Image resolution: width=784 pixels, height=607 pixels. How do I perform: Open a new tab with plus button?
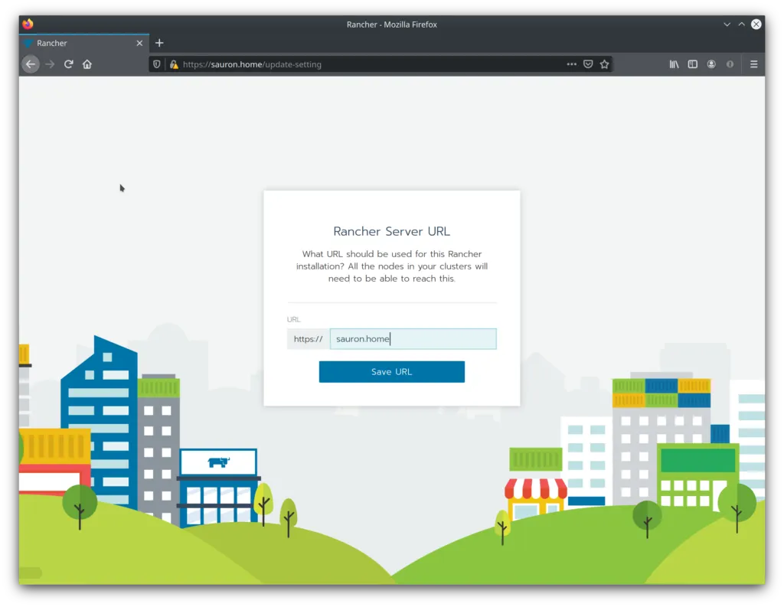point(159,43)
